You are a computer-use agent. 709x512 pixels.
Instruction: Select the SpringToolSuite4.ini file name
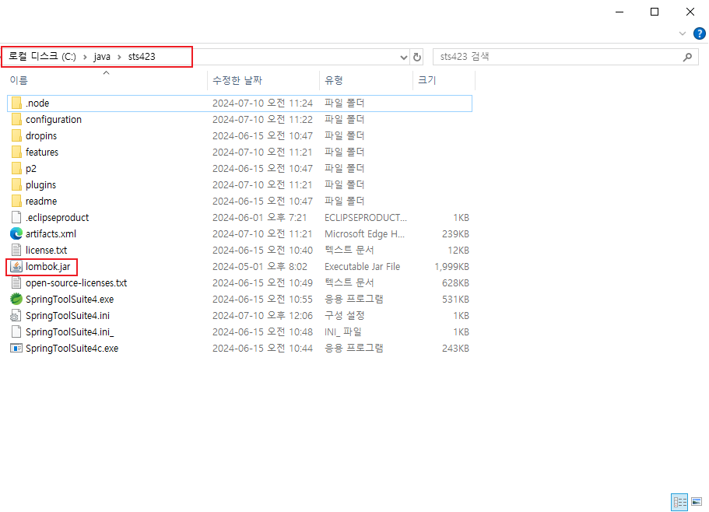(68, 315)
